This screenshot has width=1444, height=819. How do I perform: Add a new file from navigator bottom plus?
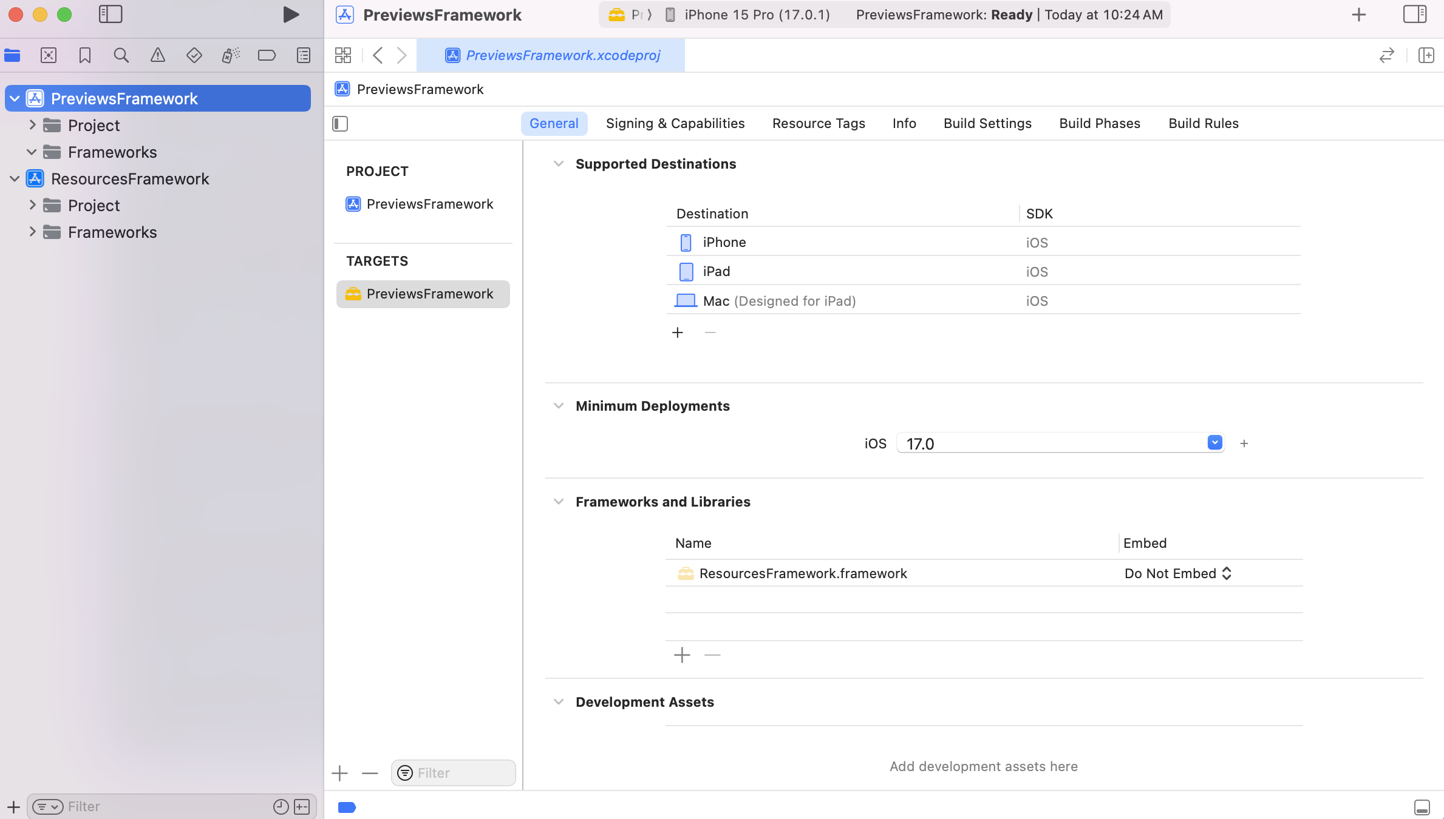(x=13, y=807)
